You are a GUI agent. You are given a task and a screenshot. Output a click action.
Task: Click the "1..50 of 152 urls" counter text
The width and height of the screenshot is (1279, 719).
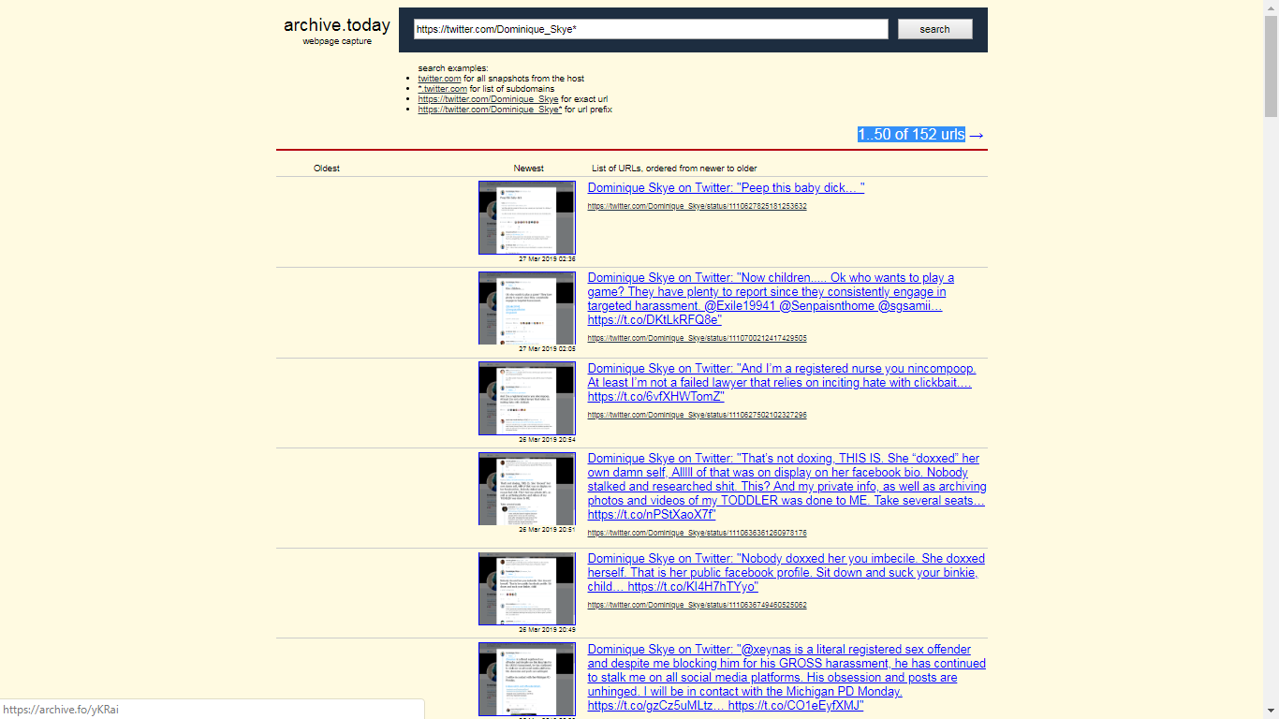911,135
